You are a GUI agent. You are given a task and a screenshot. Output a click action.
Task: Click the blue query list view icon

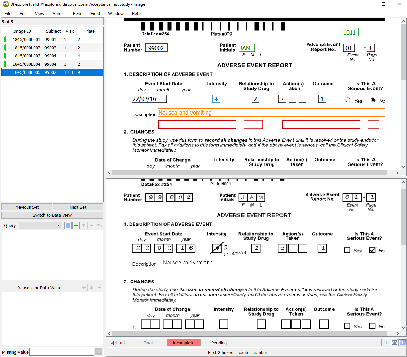coord(68,225)
